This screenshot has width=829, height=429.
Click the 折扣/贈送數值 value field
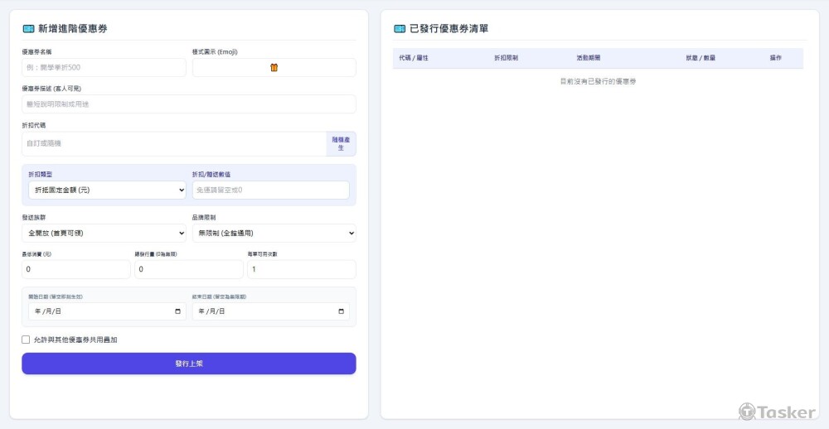[x=271, y=190]
